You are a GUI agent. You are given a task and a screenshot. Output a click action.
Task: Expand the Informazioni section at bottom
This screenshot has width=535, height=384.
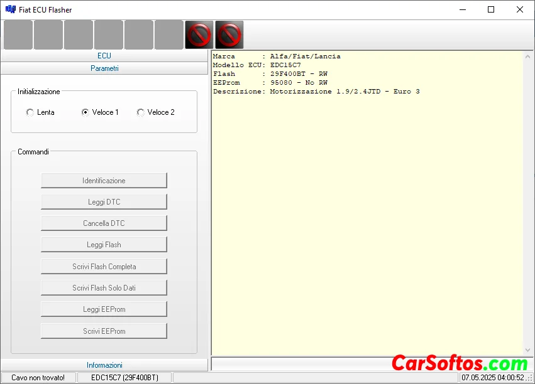pyautogui.click(x=104, y=365)
